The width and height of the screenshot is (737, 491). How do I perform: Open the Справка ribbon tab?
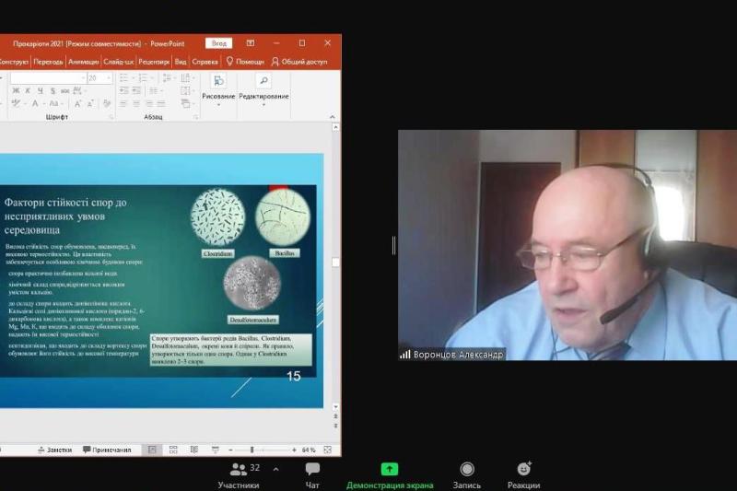(x=205, y=62)
